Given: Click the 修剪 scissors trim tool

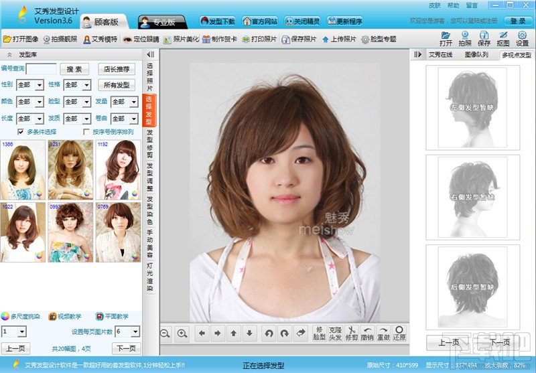Looking at the screenshot, I should [x=351, y=333].
